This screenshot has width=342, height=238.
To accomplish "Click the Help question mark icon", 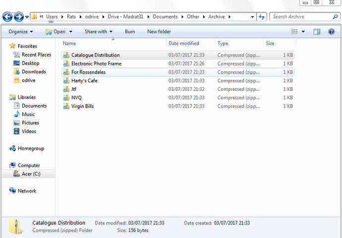I will click(331, 32).
